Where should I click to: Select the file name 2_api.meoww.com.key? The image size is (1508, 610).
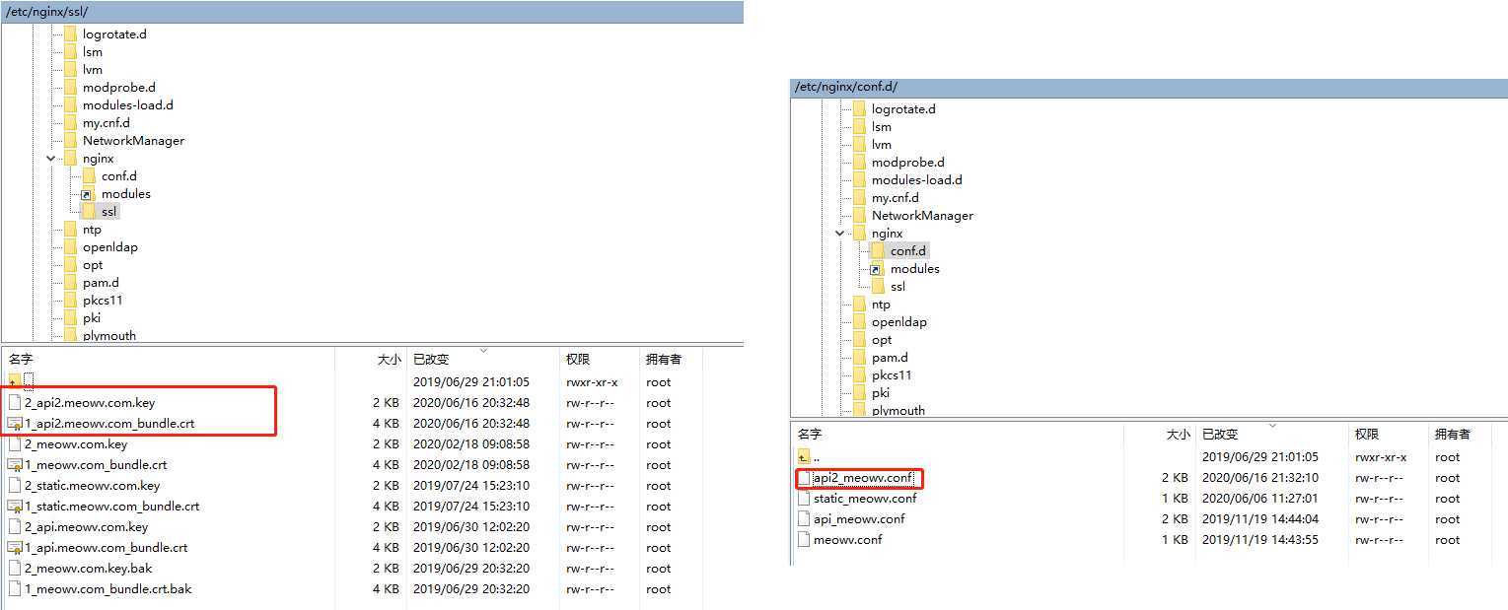[x=86, y=527]
